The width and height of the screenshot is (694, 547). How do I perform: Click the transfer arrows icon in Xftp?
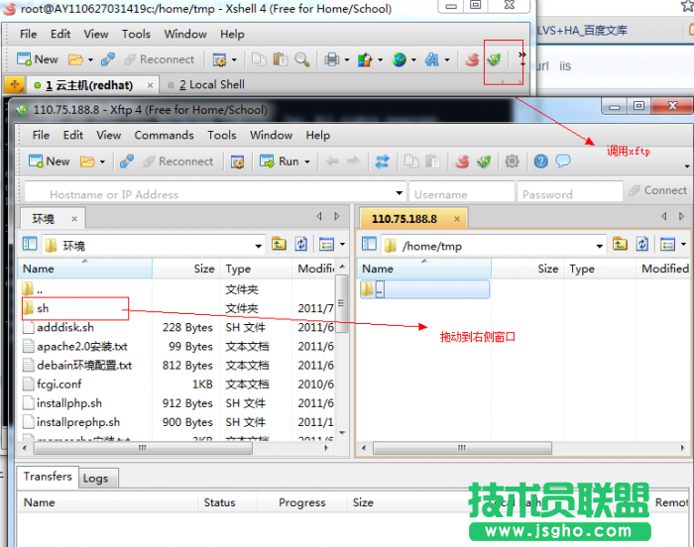point(383,162)
